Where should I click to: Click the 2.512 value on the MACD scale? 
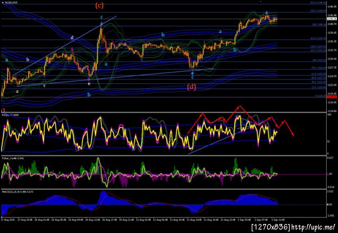coord(331,191)
